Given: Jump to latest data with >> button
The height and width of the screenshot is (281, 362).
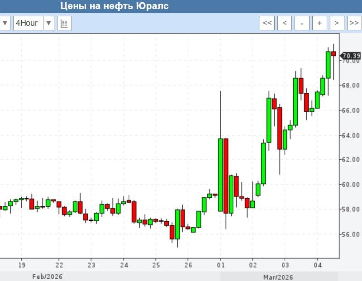Looking at the screenshot, I should [x=354, y=23].
